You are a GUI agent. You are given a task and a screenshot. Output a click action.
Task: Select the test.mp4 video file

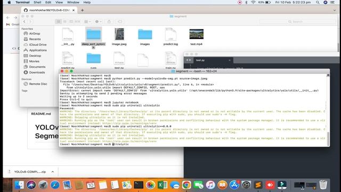[197, 34]
